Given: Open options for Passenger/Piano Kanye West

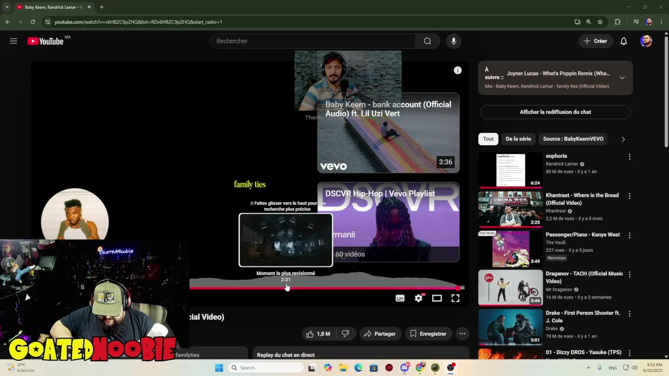Looking at the screenshot, I should (x=629, y=235).
